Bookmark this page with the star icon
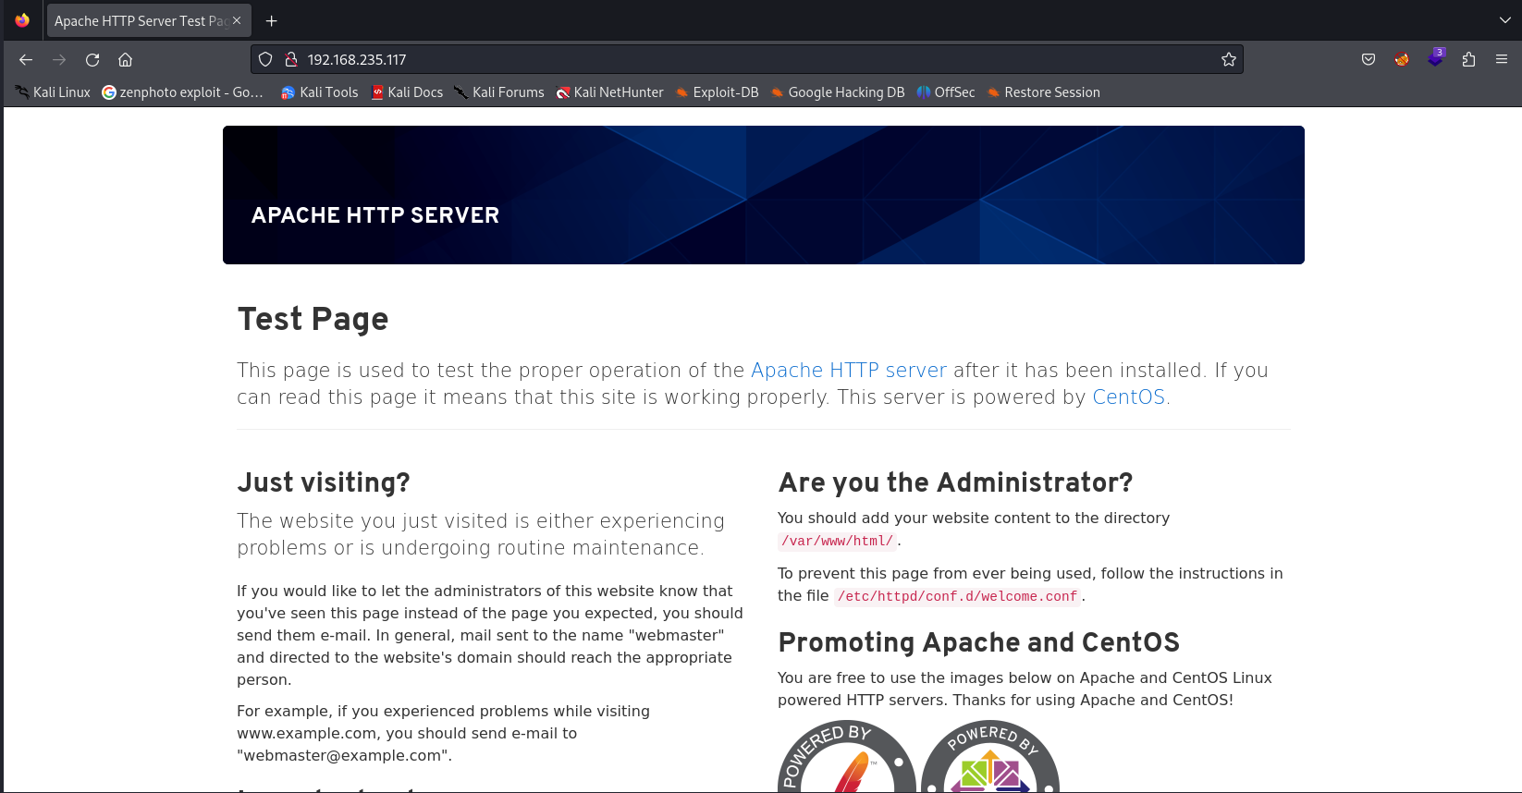This screenshot has height=793, width=1522. click(x=1228, y=60)
